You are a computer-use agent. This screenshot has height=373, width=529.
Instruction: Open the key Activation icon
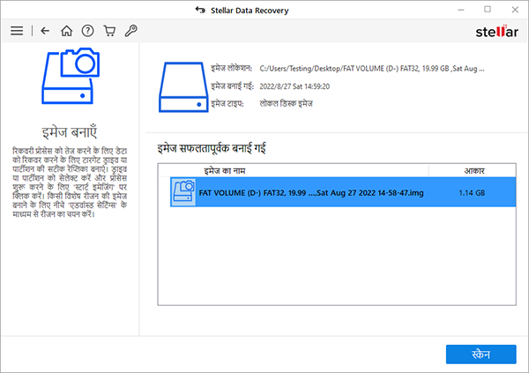[x=130, y=31]
